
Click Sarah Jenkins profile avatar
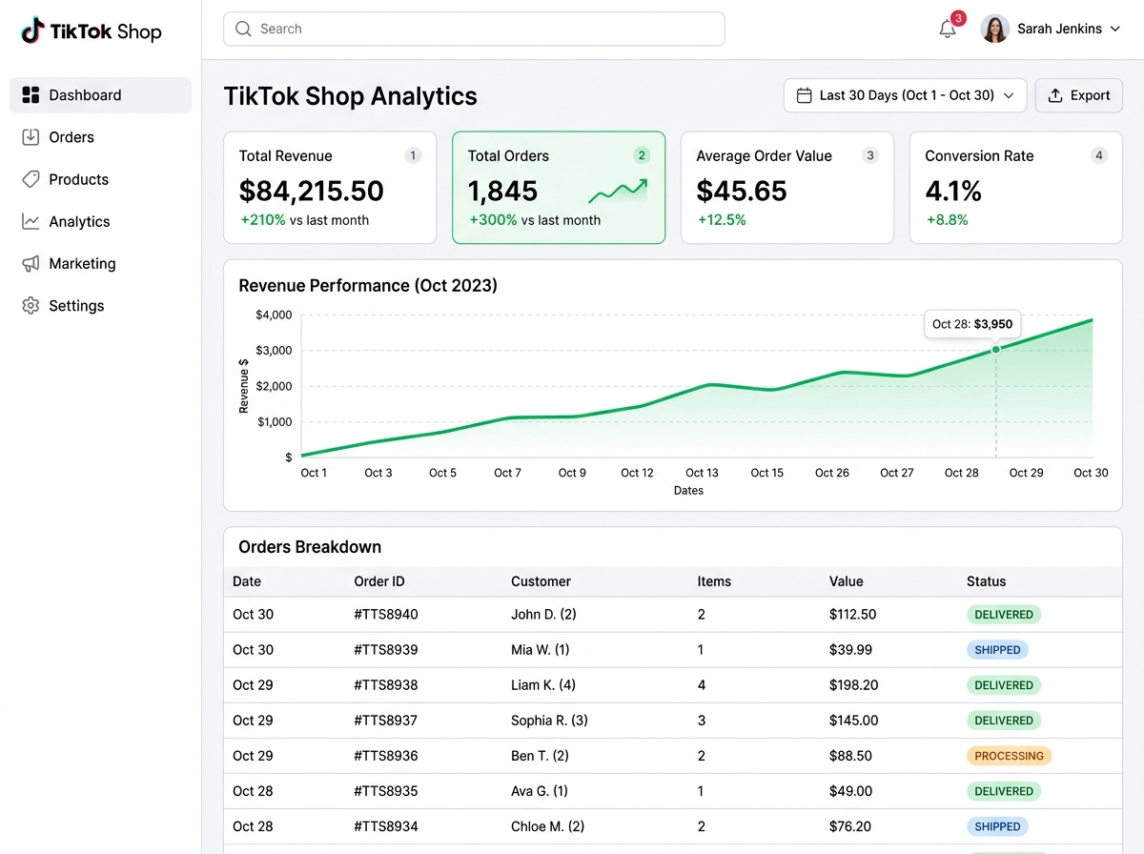(994, 29)
